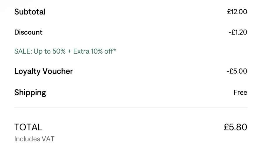Image resolution: width=262 pixels, height=150 pixels.
Task: Click the word 'Voucher' in the voucher row
Action: pos(58,71)
